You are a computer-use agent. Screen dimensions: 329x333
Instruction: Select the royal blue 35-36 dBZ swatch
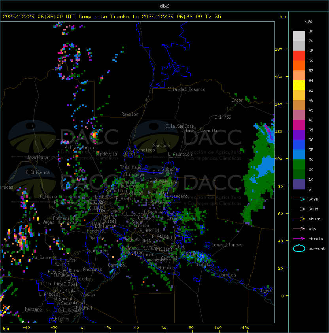click(x=299, y=145)
